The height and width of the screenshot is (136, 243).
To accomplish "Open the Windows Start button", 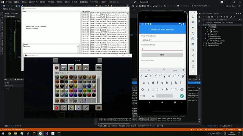I will click(x=3, y=133).
